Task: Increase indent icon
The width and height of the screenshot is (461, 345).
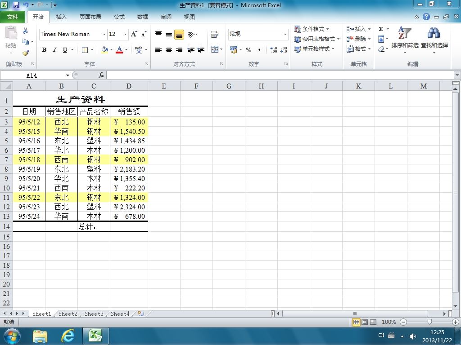Action: tap(201, 49)
